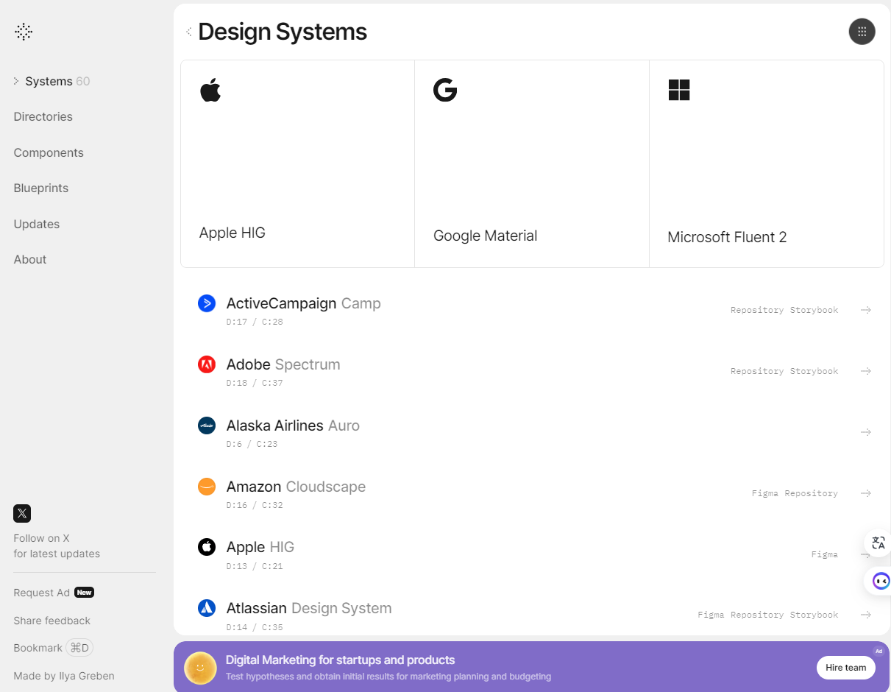Click the Apple logo in Apple HIG card
The width and height of the screenshot is (891, 692).
[210, 90]
